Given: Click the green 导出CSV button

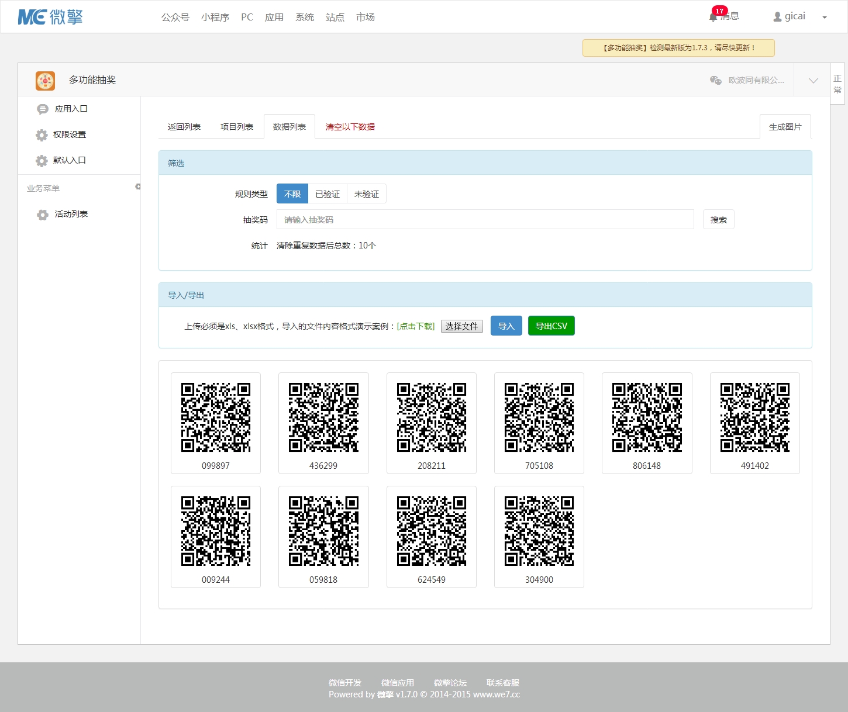Looking at the screenshot, I should click(x=551, y=326).
